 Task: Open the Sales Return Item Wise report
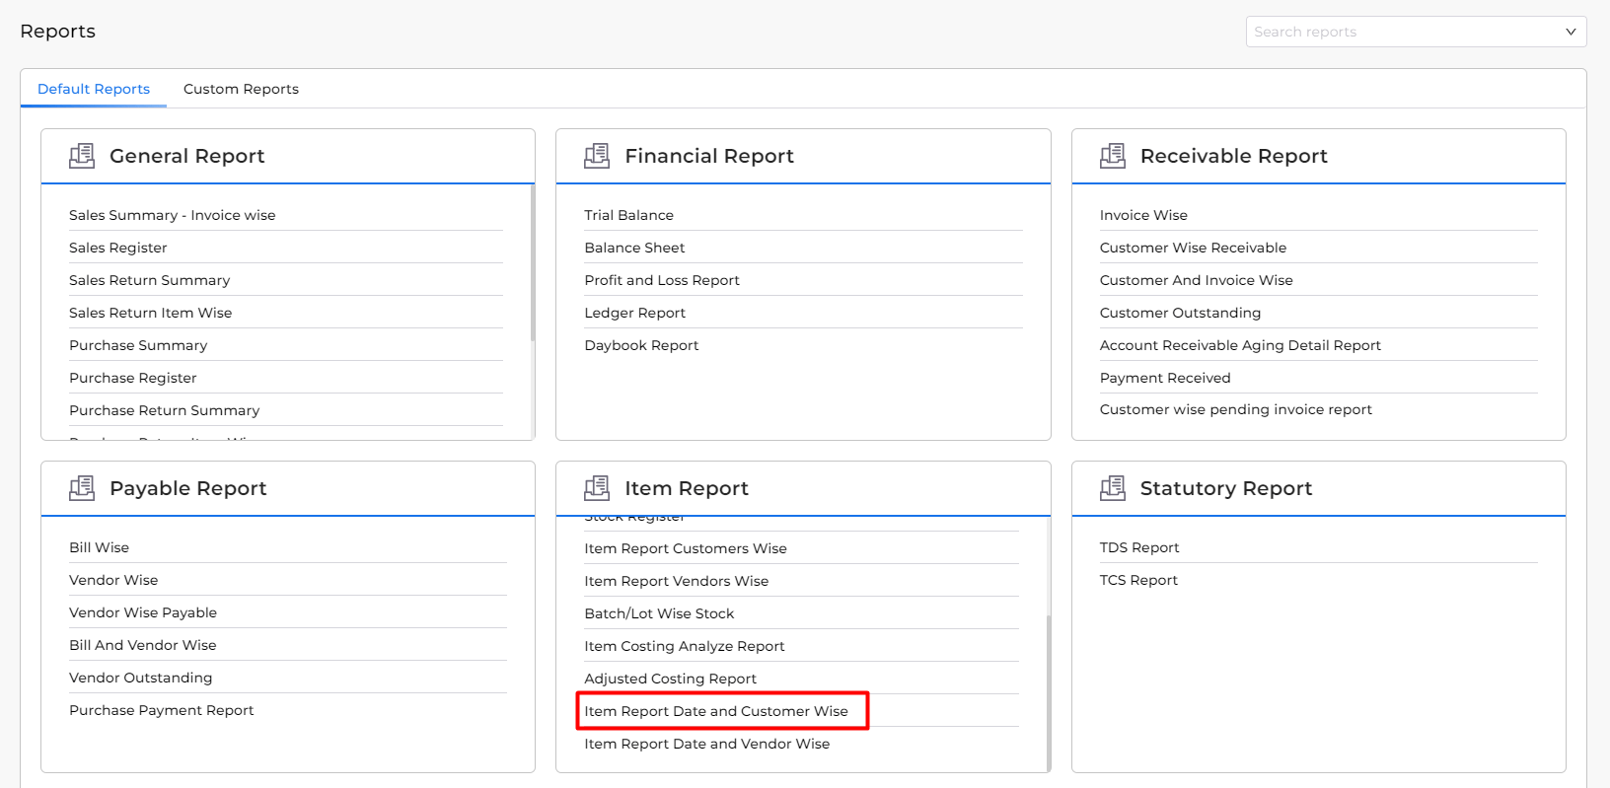coord(151,313)
